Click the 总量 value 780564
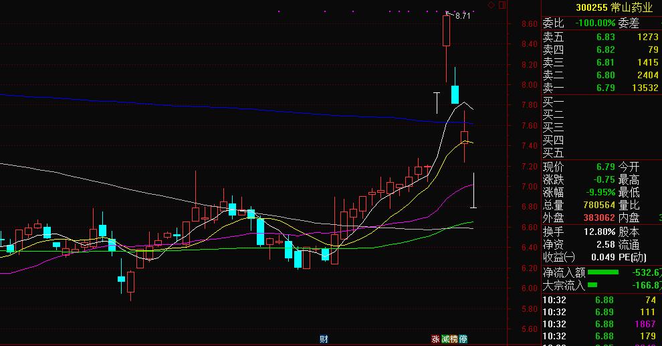The height and width of the screenshot is (346, 662). pos(599,205)
